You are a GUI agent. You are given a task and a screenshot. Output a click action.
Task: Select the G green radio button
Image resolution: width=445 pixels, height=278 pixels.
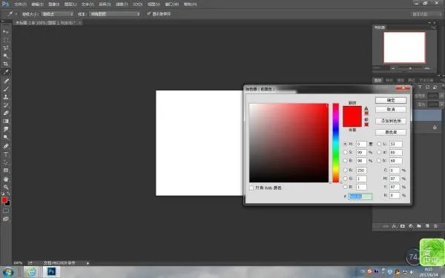click(x=345, y=179)
